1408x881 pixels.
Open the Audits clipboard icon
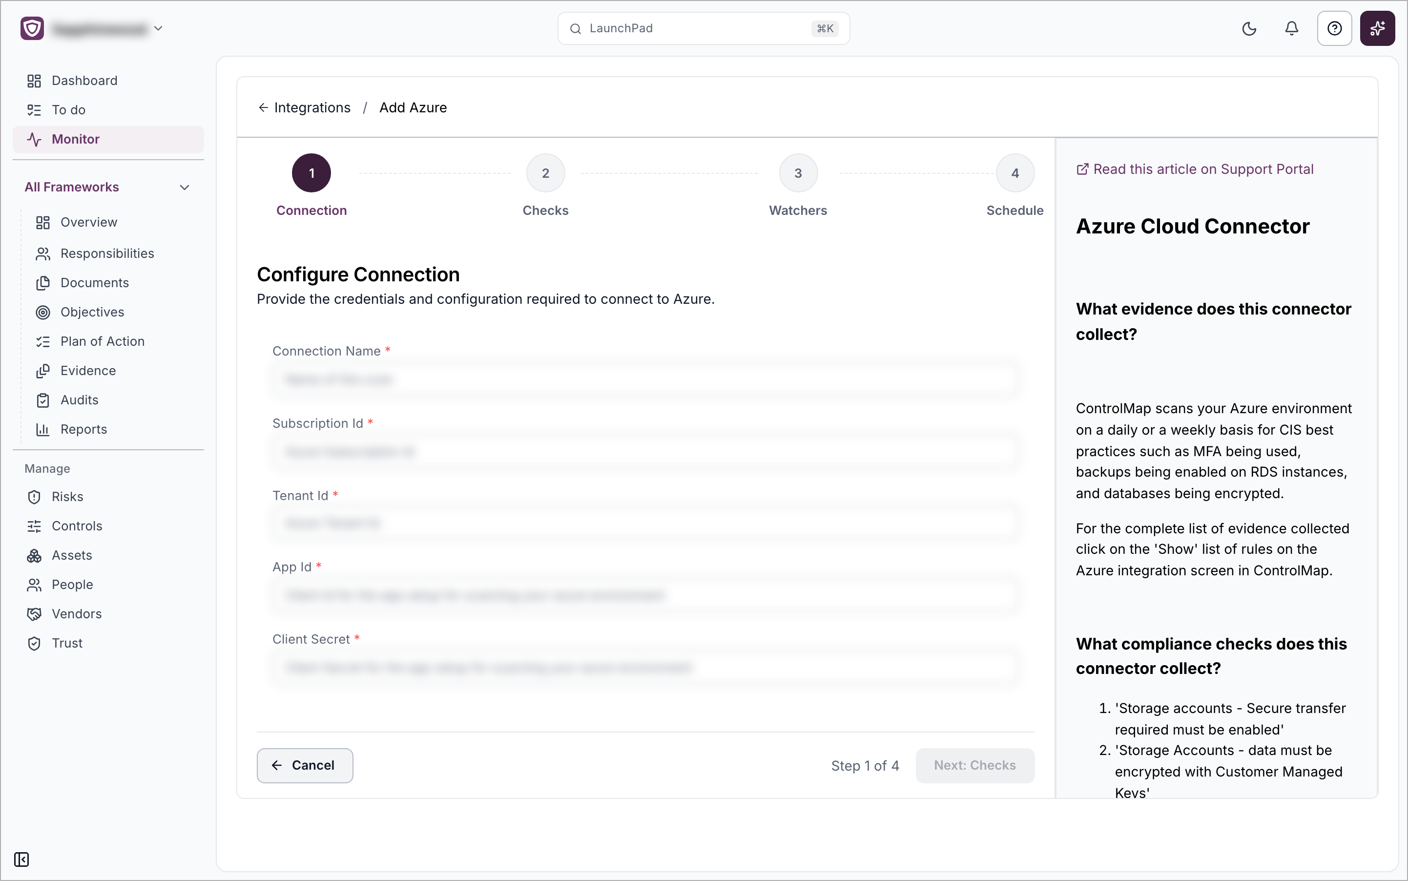coord(42,399)
